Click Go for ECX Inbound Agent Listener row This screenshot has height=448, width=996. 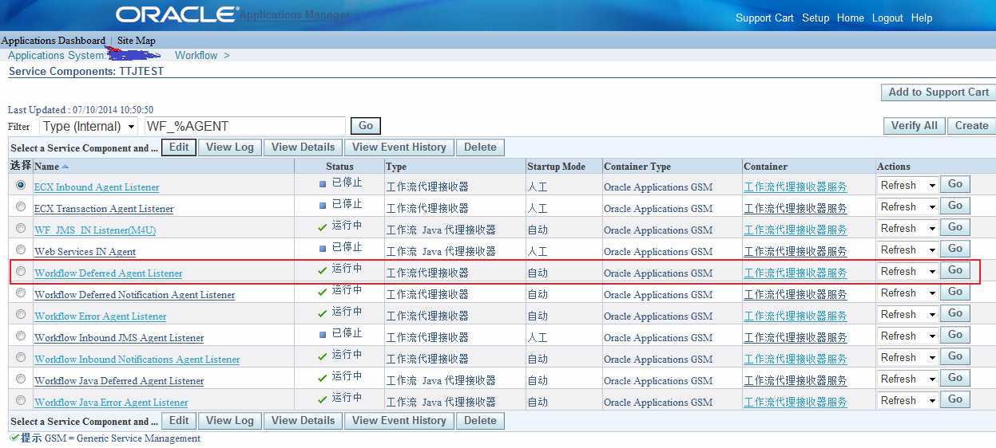pyautogui.click(x=955, y=184)
